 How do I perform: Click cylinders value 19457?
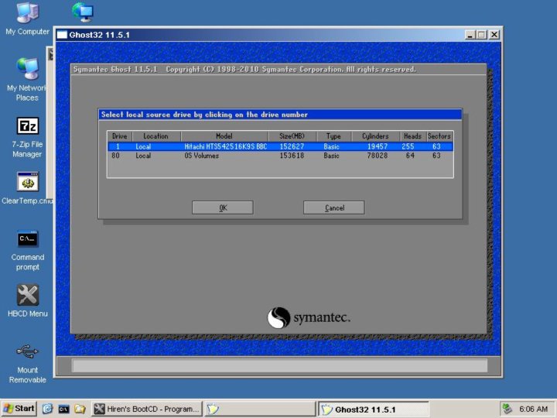click(x=378, y=146)
